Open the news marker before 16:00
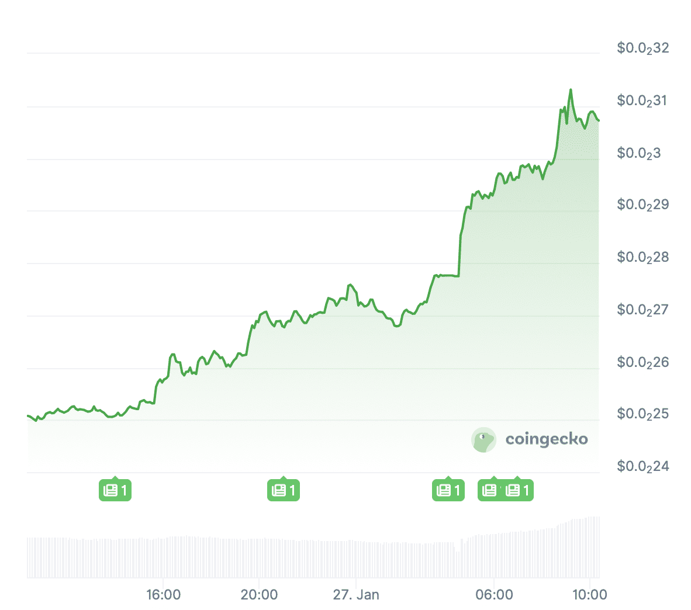Image resolution: width=691 pixels, height=610 pixels. (x=115, y=490)
